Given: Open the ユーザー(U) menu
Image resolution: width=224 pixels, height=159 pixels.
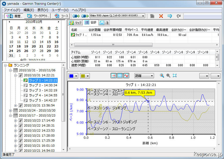Looking at the screenshot, I should pos(60,10).
